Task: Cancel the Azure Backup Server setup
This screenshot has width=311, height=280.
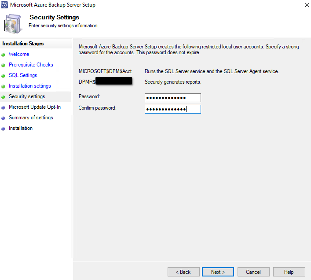Action: (x=253, y=272)
